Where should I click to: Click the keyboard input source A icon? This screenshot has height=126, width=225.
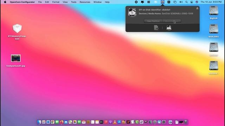click(169, 2)
